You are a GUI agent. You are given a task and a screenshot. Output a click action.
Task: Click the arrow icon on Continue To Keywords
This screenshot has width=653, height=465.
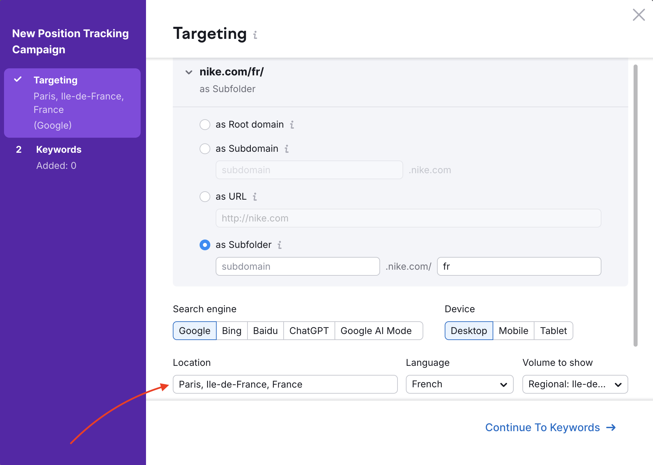pyautogui.click(x=612, y=427)
